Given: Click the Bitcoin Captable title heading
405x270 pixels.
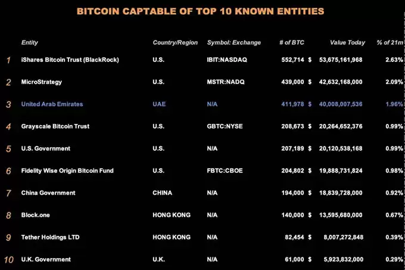Looking at the screenshot, I should coord(201,11).
